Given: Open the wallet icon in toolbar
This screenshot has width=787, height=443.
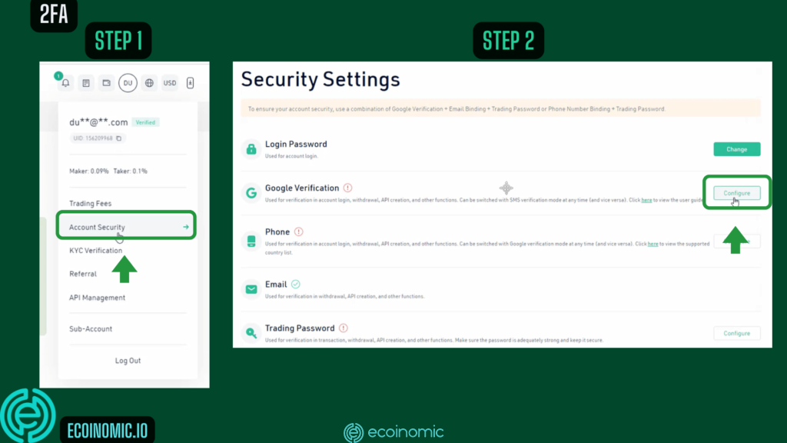Looking at the screenshot, I should [106, 83].
